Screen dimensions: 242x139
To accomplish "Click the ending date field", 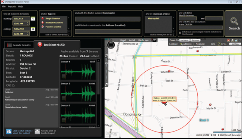I will coord(21,29).
